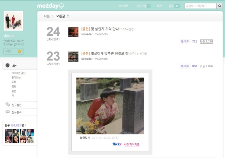Open 댓글 3,230 comments link

pos(206,41)
